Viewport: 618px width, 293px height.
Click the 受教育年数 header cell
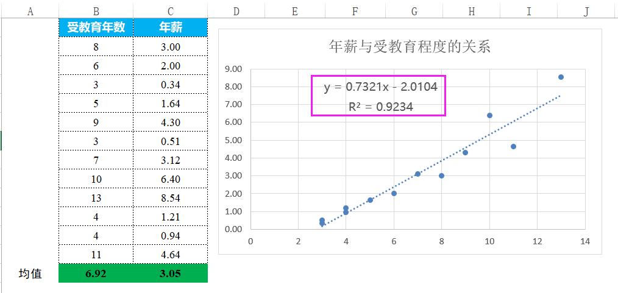[96, 27]
